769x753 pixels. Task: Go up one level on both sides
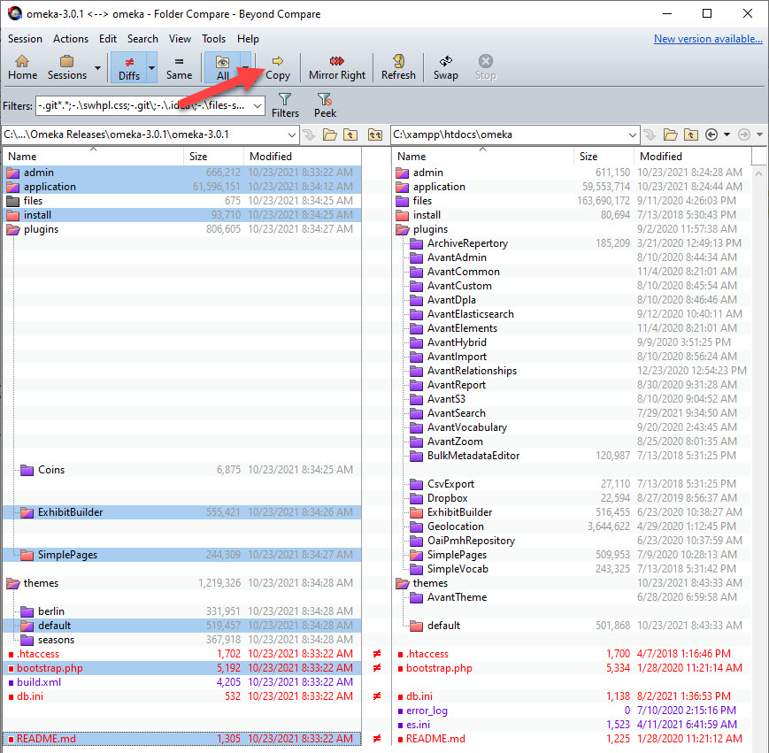pyautogui.click(x=375, y=134)
